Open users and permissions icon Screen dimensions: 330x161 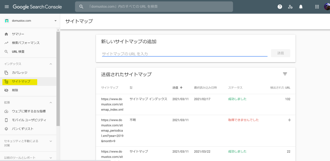pyautogui.click(x=290, y=7)
